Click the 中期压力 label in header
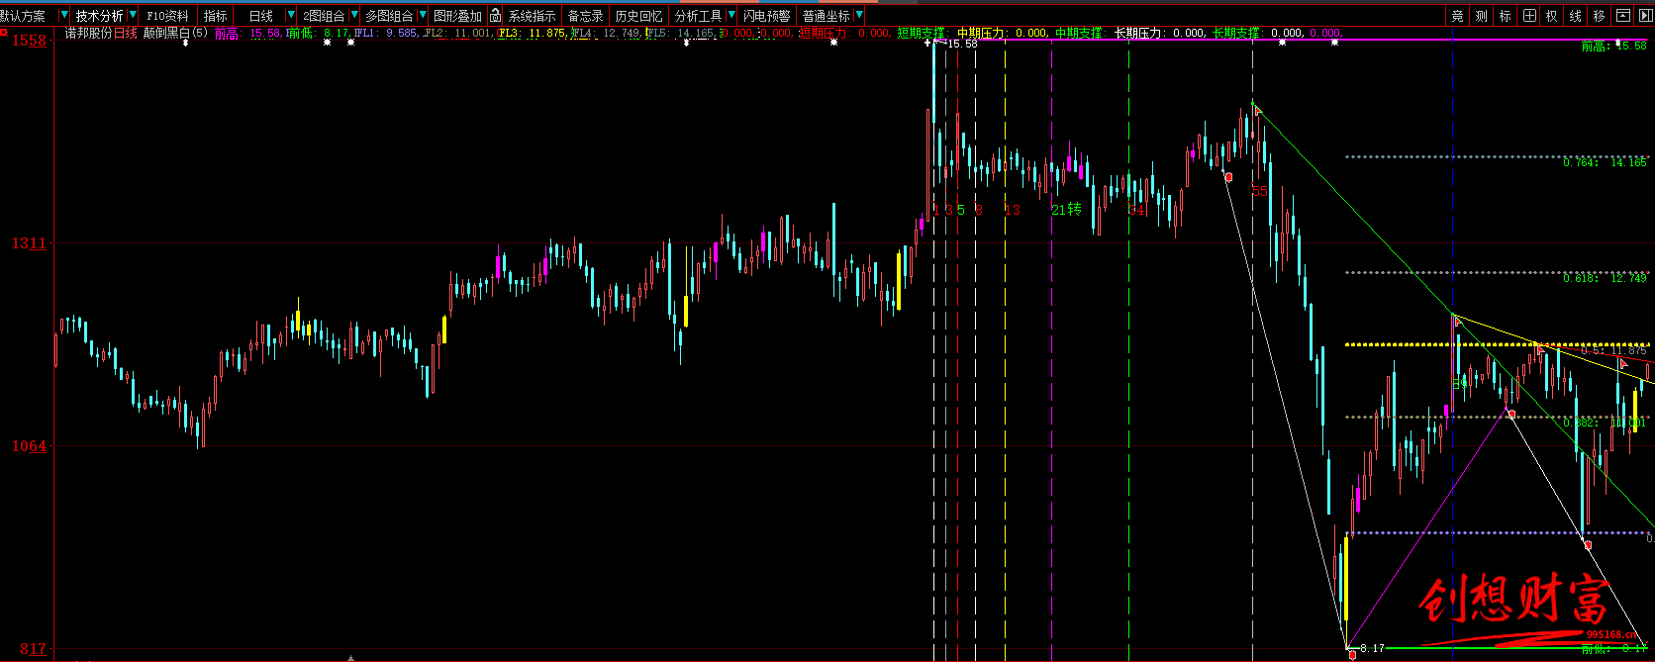 981,33
